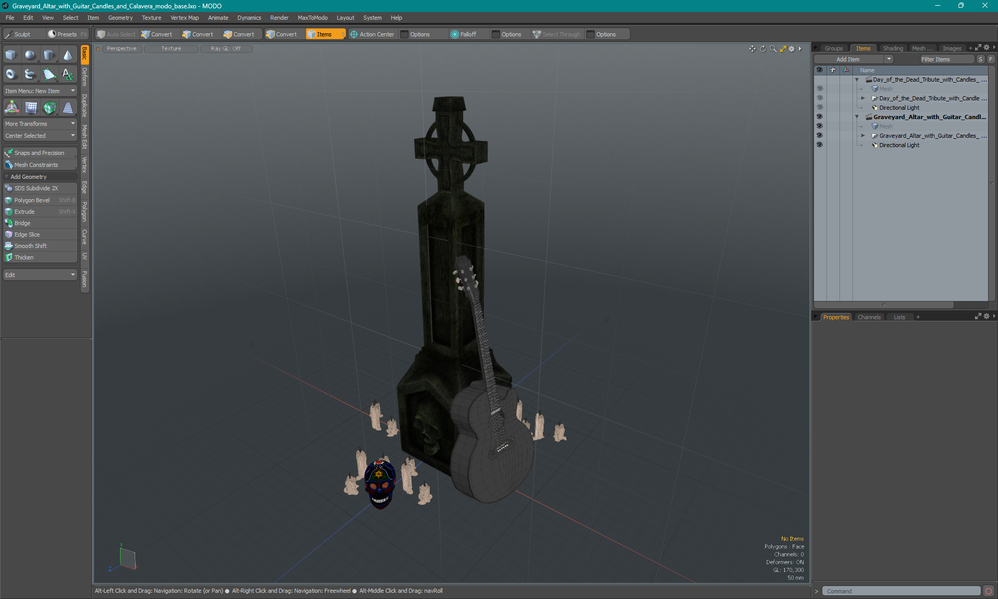Expand Graveyard_Altar_with_Guitar group folder
Image resolution: width=998 pixels, height=599 pixels.
pos(863,136)
